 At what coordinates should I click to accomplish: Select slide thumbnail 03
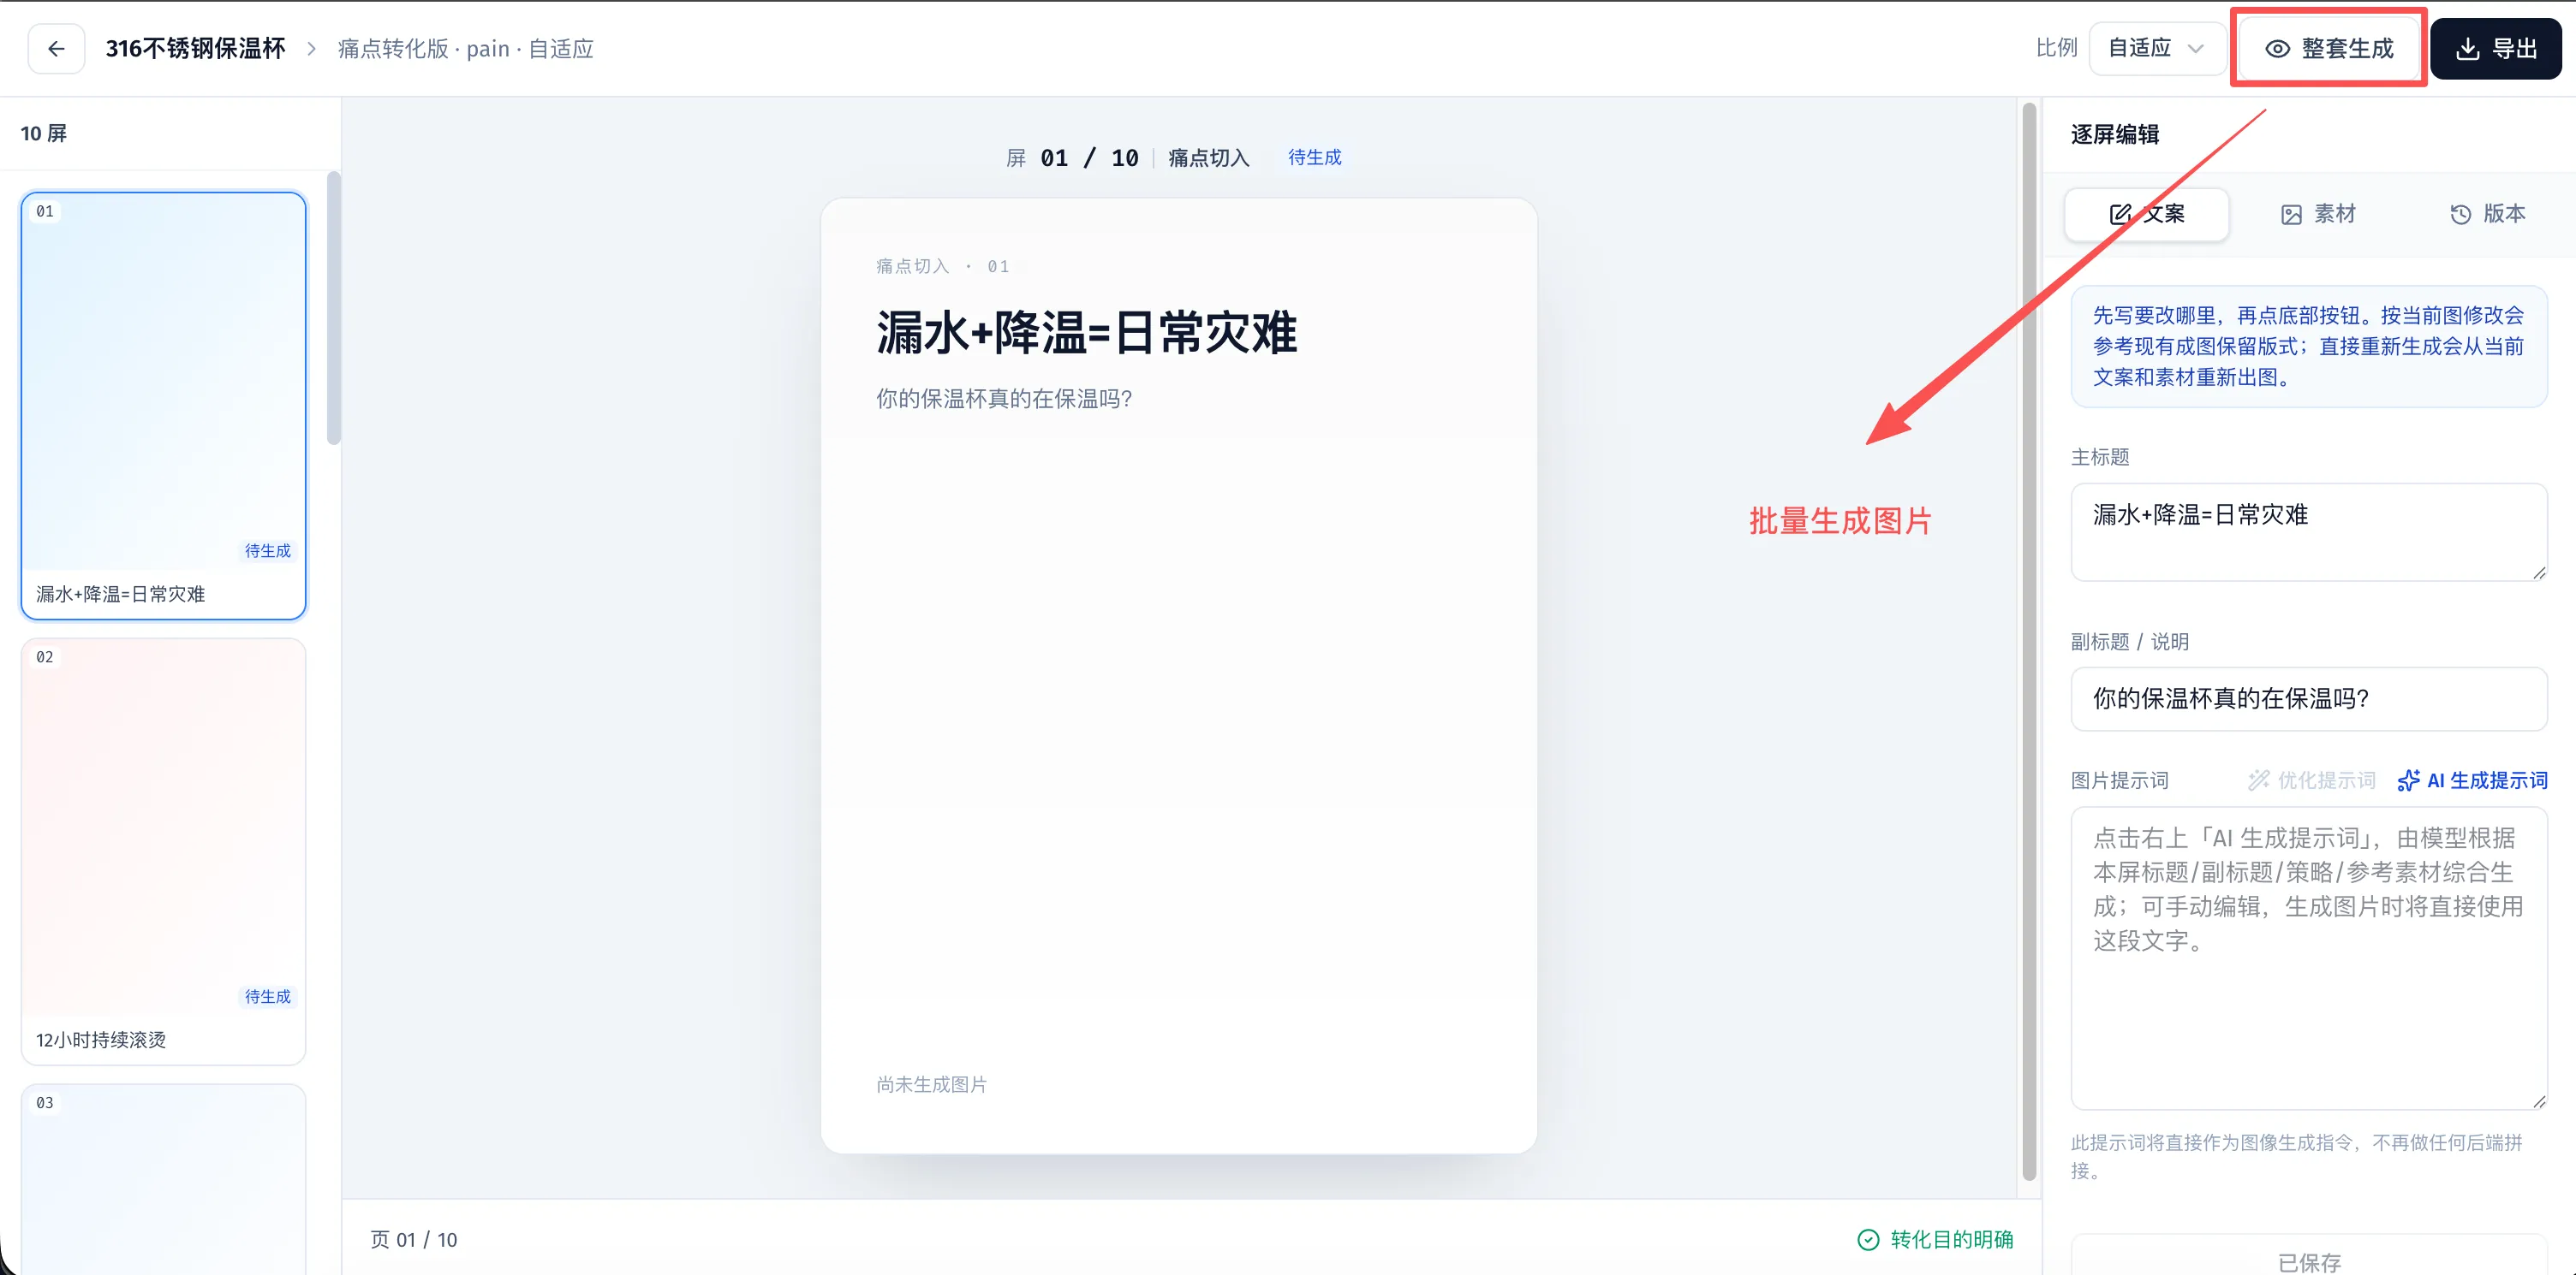[163, 1179]
